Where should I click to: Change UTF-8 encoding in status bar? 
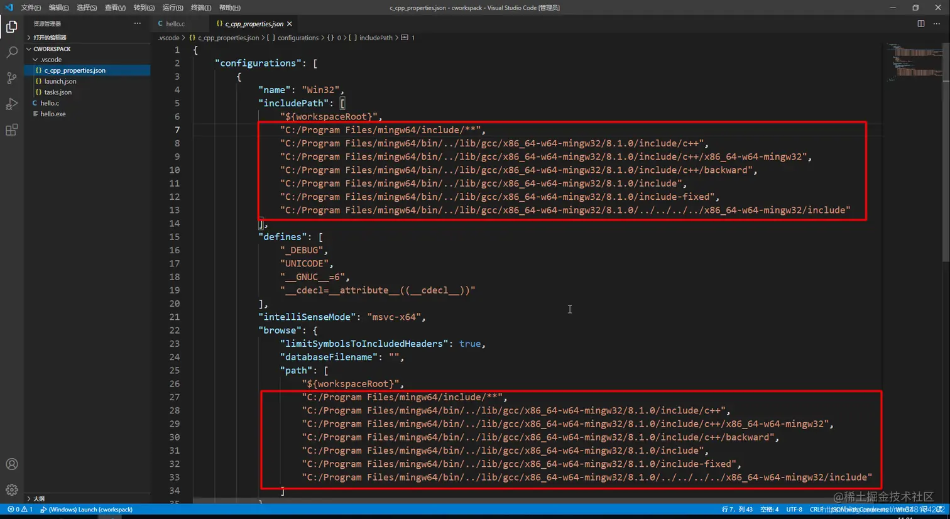(x=794, y=510)
